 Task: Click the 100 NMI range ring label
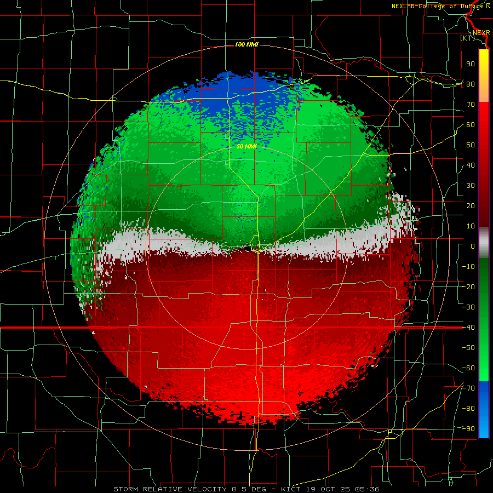(x=246, y=45)
